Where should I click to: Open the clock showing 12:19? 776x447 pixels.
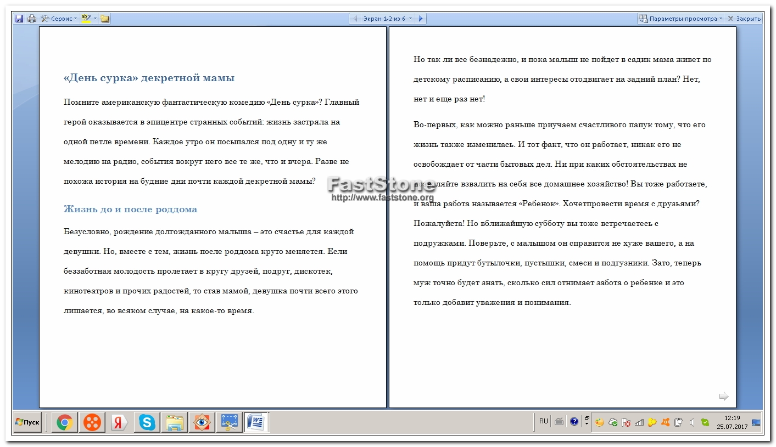pyautogui.click(x=732, y=422)
